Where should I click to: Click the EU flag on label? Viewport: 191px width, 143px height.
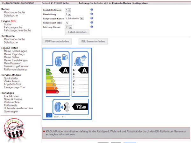coord(49,115)
